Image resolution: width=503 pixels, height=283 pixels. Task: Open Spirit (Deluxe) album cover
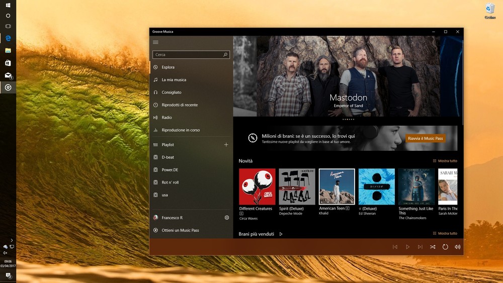(x=297, y=186)
